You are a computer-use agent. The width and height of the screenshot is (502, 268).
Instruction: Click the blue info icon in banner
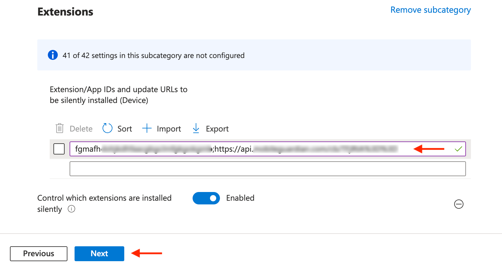point(53,55)
